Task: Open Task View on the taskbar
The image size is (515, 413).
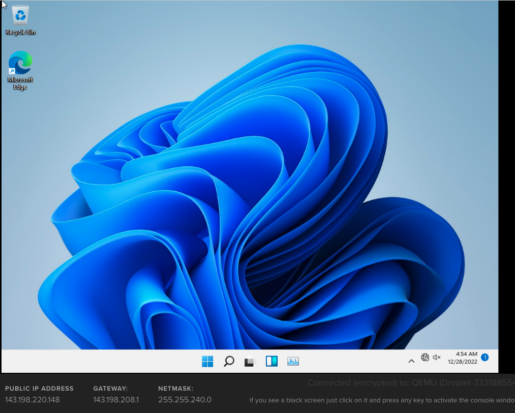Action: (250, 362)
